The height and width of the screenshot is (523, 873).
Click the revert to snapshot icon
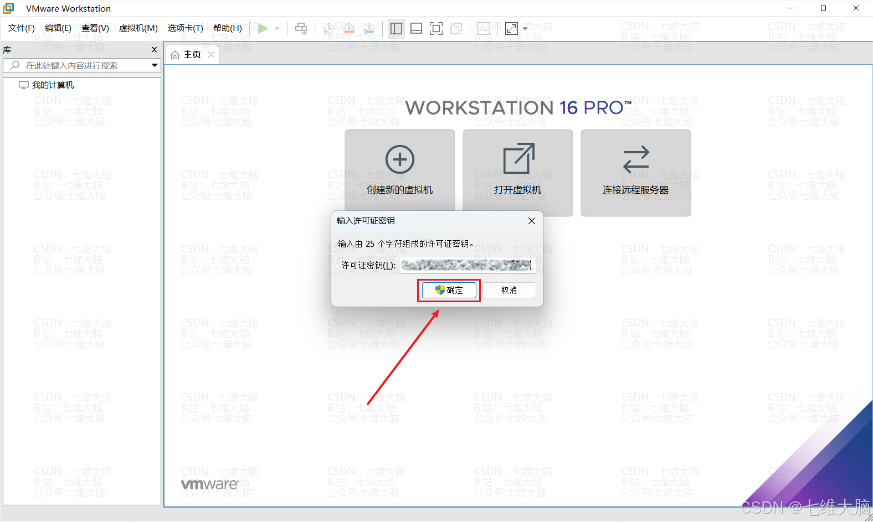click(348, 28)
